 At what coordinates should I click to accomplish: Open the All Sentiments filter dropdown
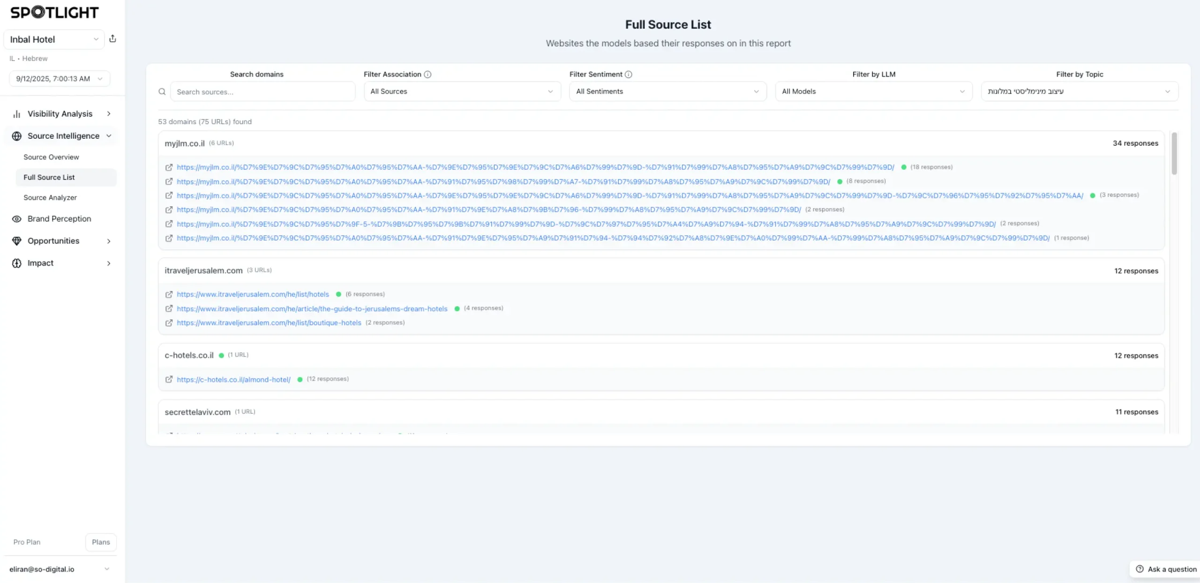tap(667, 91)
